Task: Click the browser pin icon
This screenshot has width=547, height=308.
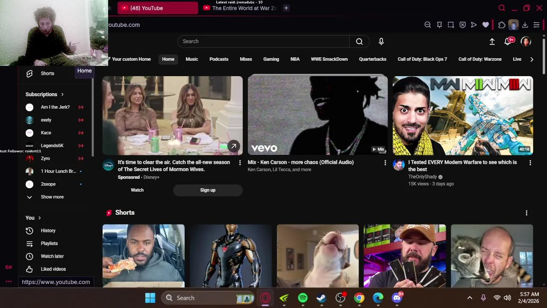Action: pyautogui.click(x=439, y=25)
